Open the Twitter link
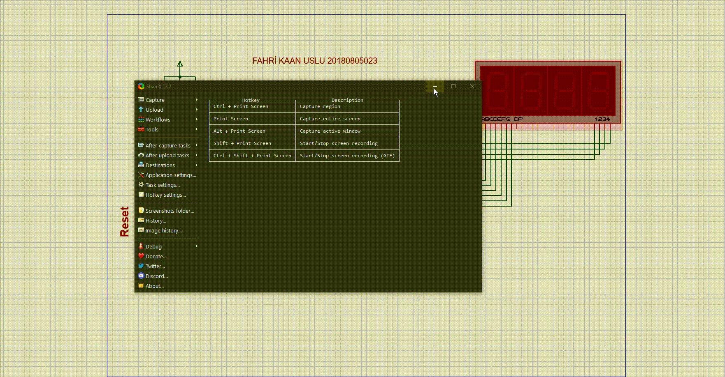Image resolution: width=725 pixels, height=377 pixels. coord(168,266)
